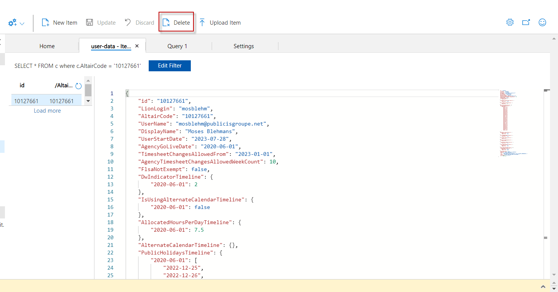Open Data Explorer settings via gear icon
Screen dimensions: 558x292
tap(510, 22)
